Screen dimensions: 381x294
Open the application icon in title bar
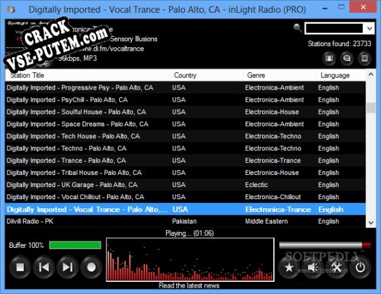[x=11, y=10]
